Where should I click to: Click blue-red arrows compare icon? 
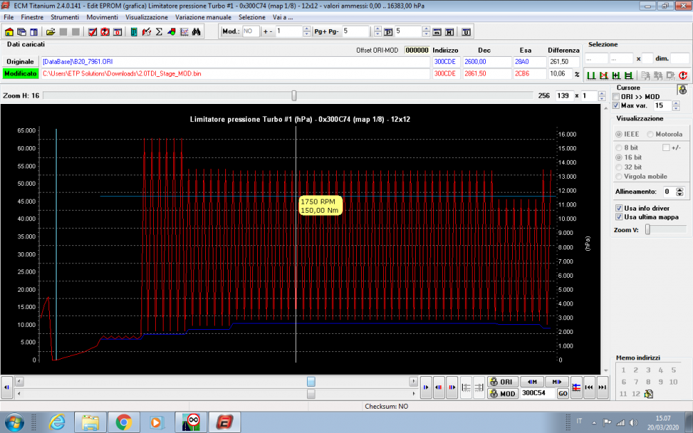(577, 387)
